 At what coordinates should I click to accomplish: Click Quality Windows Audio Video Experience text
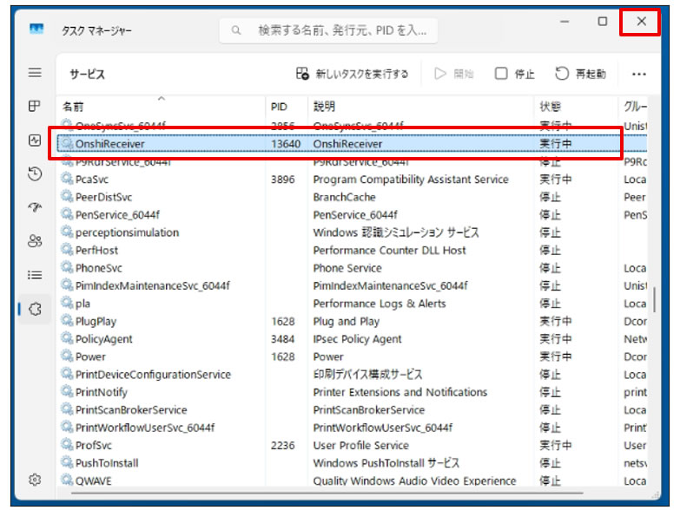pyautogui.click(x=414, y=481)
